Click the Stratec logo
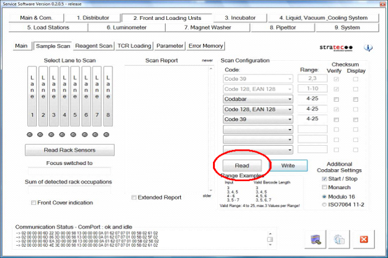This screenshot has width=388, height=258. point(338,47)
